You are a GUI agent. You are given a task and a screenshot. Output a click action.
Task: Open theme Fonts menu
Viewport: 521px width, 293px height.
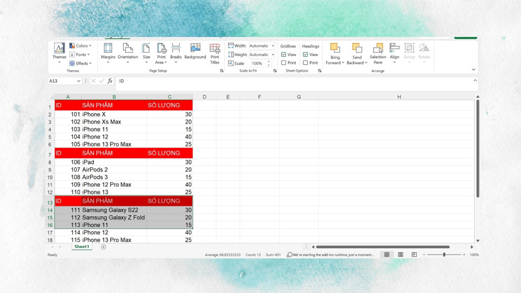coord(79,55)
